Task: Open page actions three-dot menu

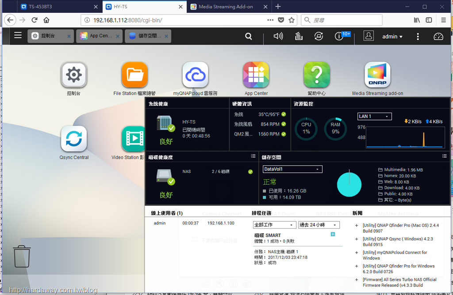Action: tap(270, 20)
